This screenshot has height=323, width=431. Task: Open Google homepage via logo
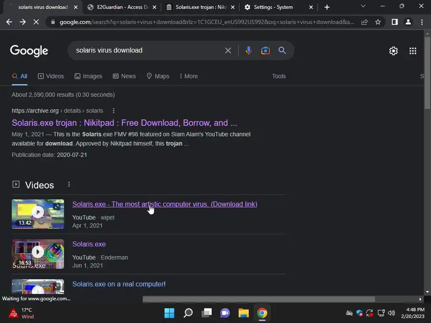(x=29, y=51)
